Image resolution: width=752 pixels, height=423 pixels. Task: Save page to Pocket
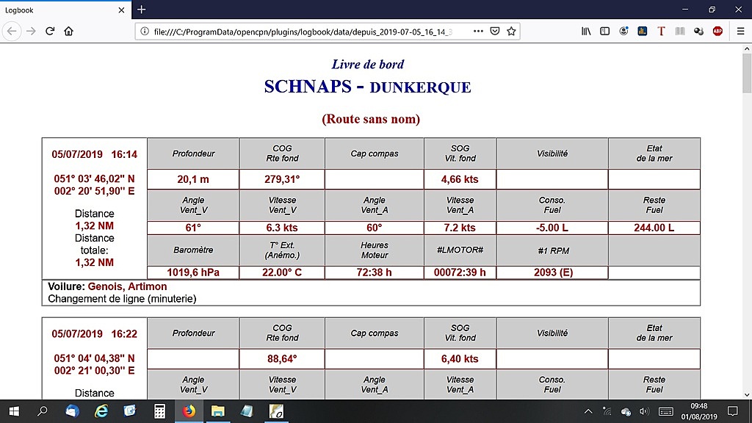[495, 31]
